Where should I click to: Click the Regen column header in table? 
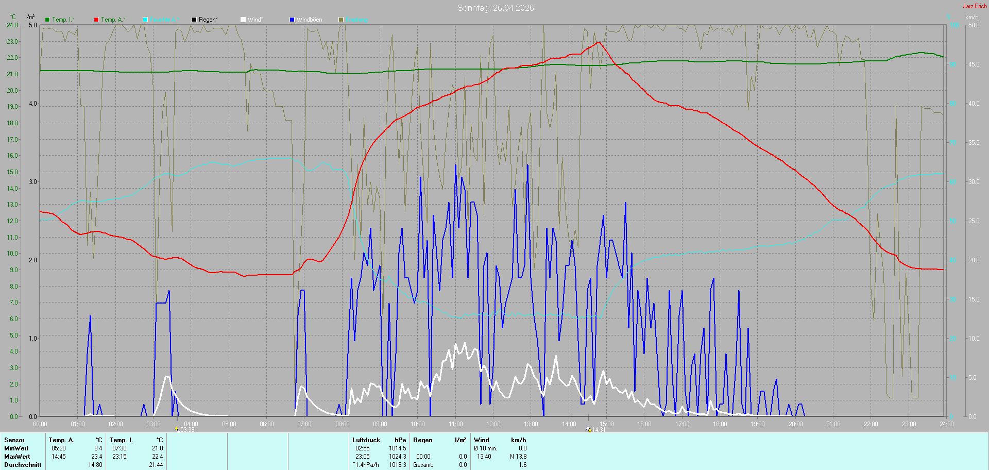click(x=423, y=440)
